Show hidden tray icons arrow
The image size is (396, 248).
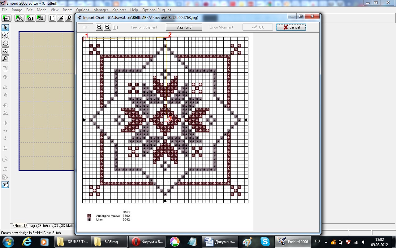coord(326,242)
